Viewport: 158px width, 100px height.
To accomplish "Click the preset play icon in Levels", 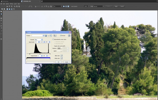I will (51, 36).
